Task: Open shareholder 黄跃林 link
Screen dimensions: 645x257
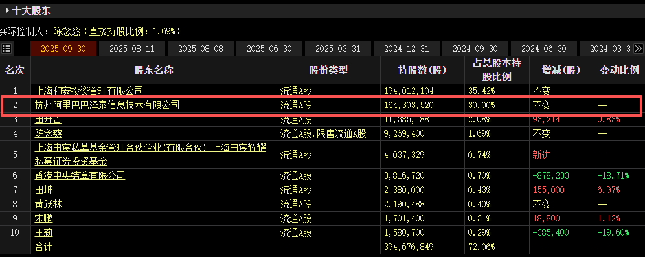Action: 48,204
